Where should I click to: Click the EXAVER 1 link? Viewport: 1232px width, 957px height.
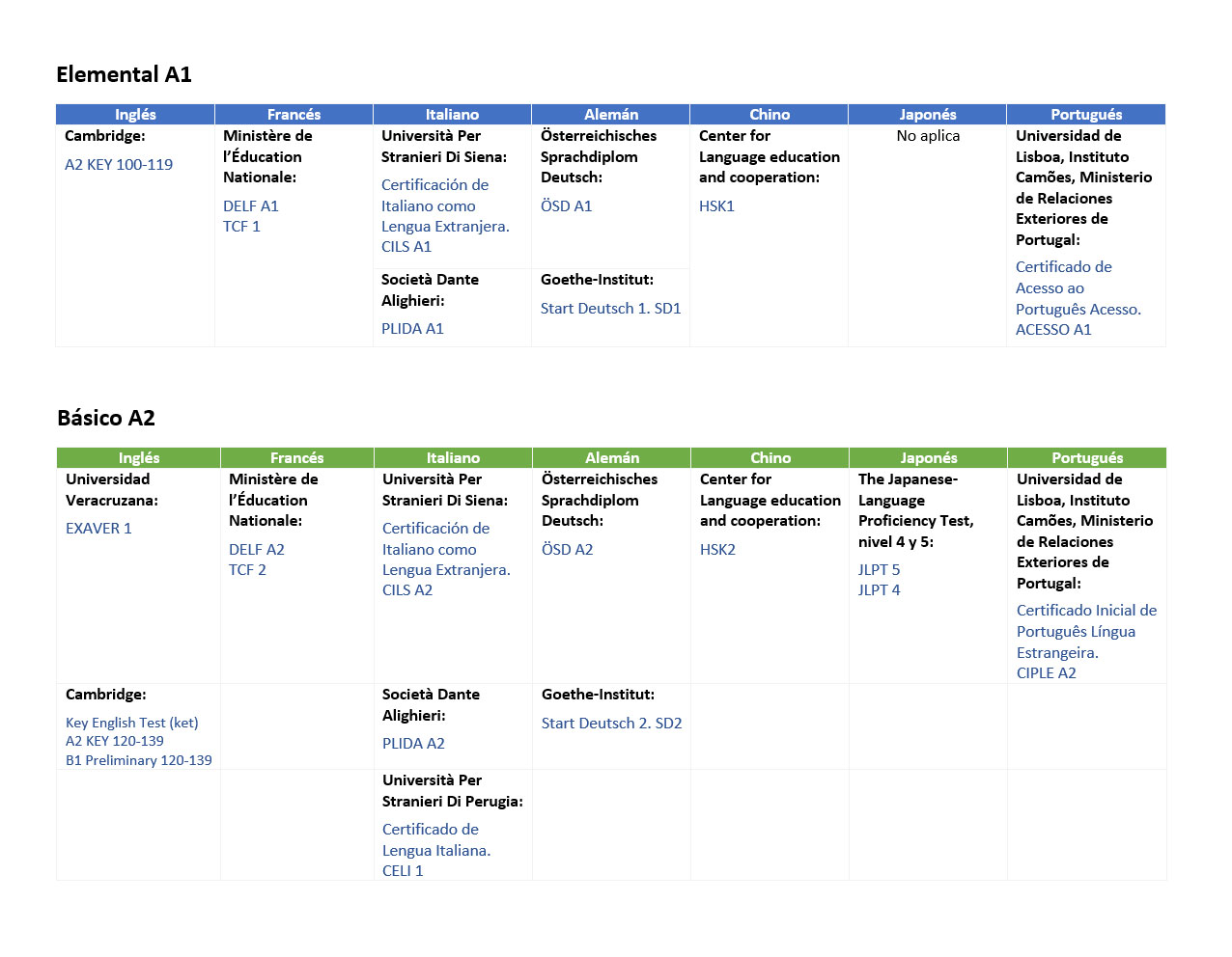click(x=98, y=529)
